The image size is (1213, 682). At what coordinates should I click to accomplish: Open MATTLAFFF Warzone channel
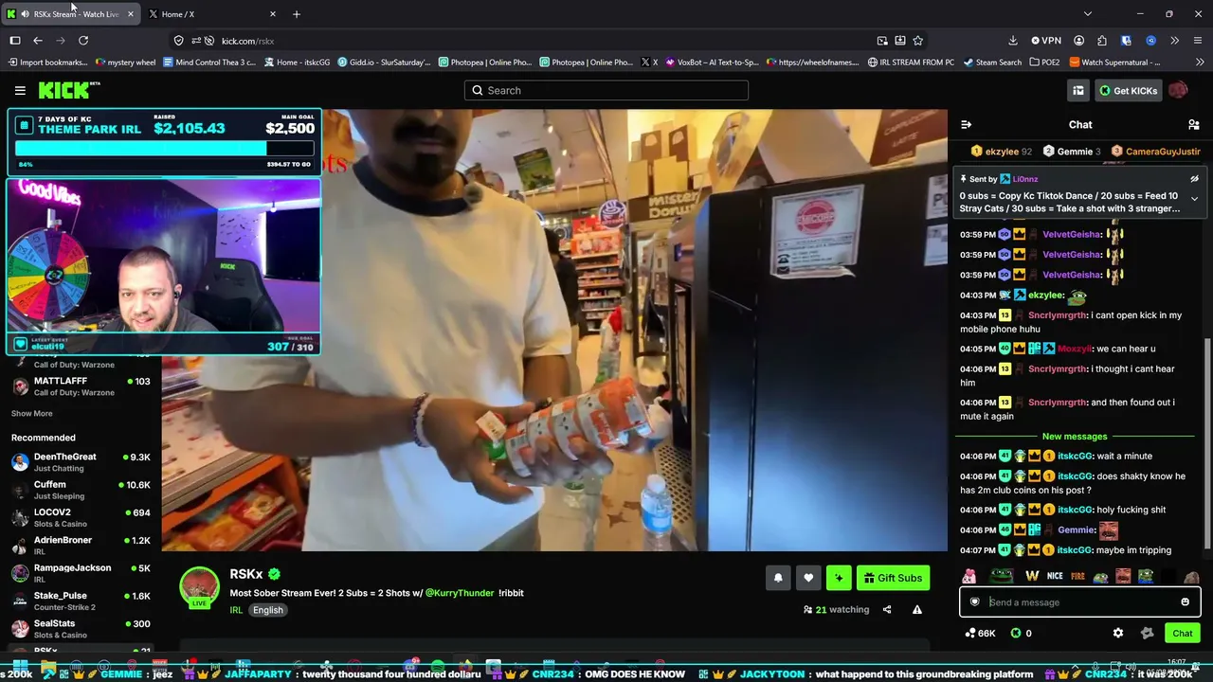81,386
